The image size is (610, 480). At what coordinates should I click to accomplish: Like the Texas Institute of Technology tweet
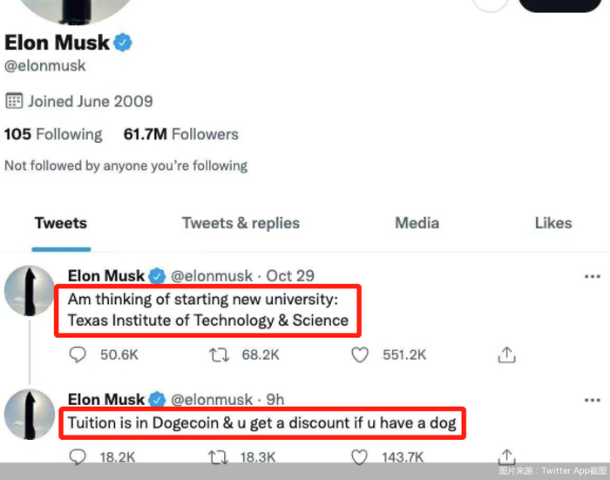pos(360,355)
